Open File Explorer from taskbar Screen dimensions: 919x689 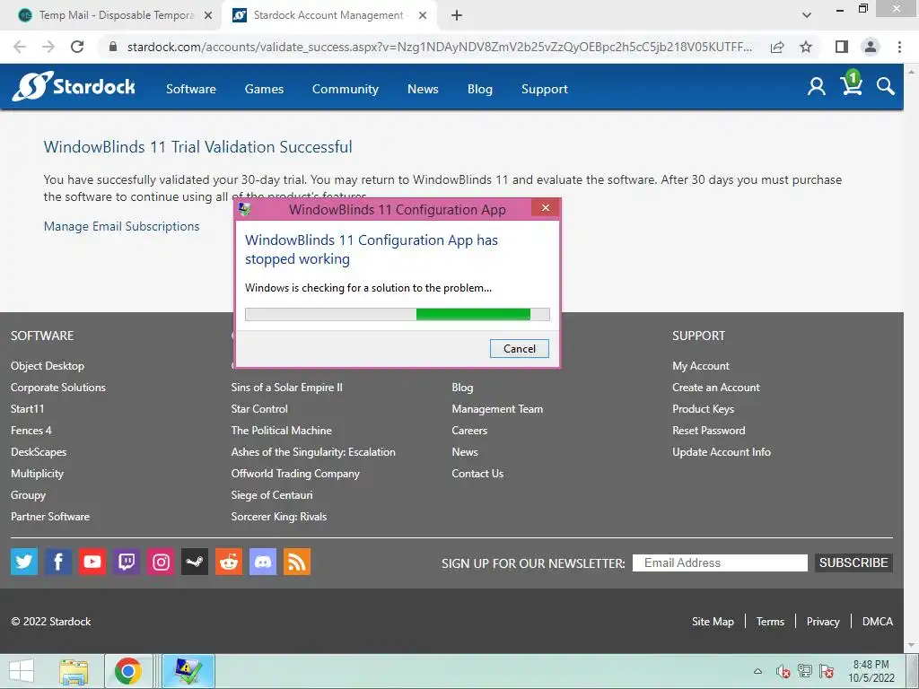pyautogui.click(x=74, y=671)
